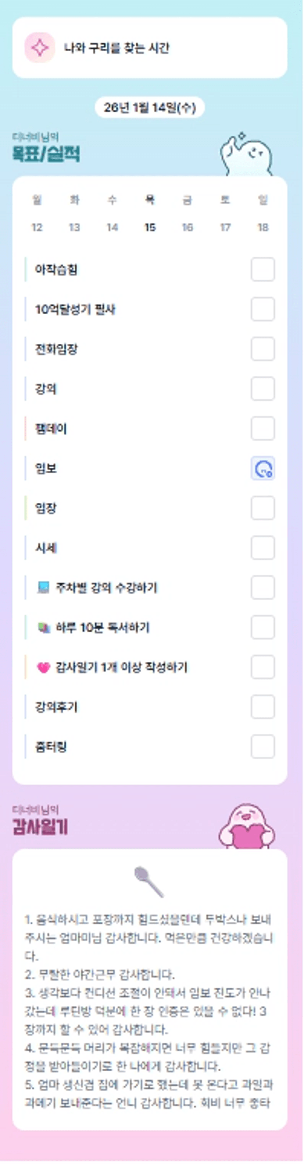The image size is (304, 1164).
Task: Switch to day 16 (금)
Action: tap(187, 227)
